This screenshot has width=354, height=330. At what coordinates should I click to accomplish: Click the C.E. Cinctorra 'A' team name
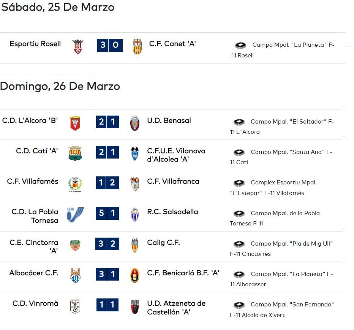(34, 246)
